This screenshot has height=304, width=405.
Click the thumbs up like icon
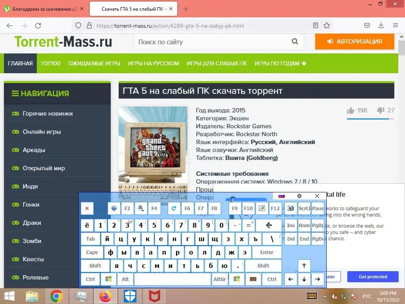pos(350,111)
